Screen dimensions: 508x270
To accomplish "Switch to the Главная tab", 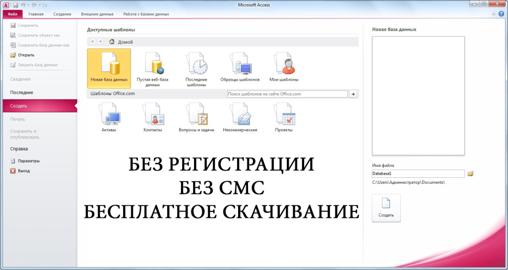I will (x=36, y=14).
